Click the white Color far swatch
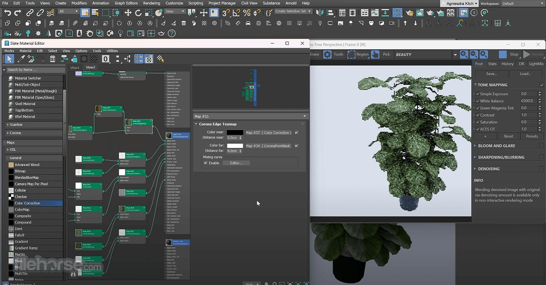 click(235, 146)
